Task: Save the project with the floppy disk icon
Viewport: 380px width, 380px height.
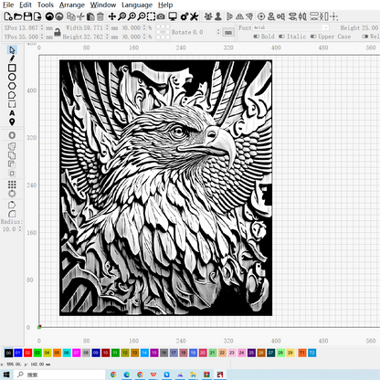Action: (x=27, y=16)
